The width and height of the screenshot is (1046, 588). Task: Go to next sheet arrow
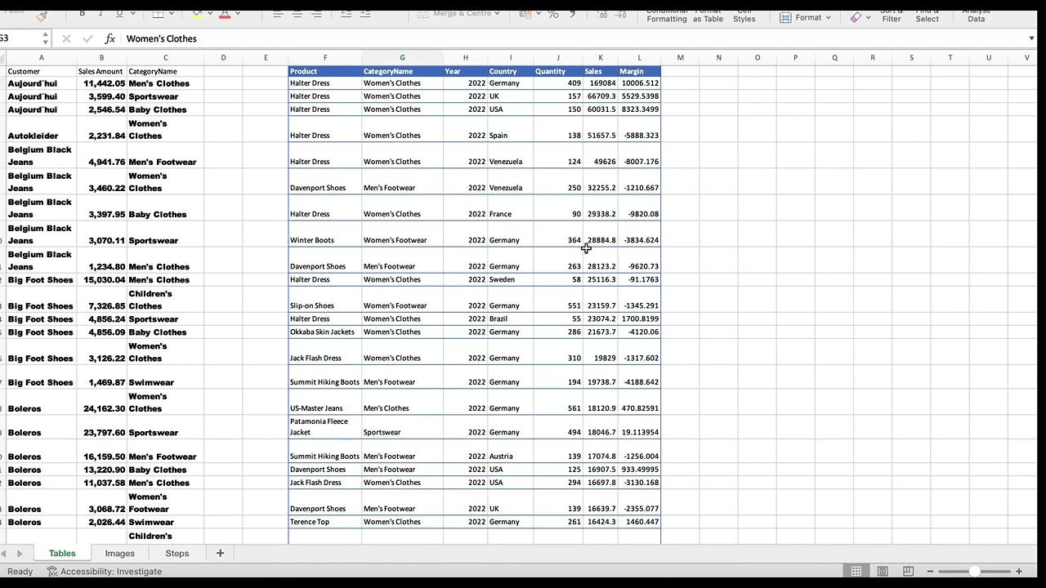coord(21,554)
